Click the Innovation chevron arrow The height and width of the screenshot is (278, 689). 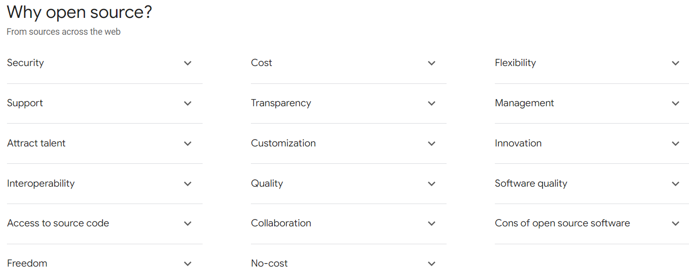(x=676, y=143)
